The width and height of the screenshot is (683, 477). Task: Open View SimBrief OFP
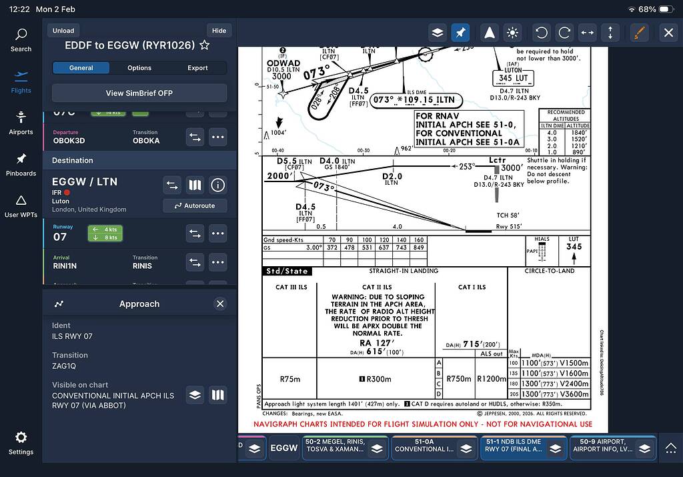139,93
